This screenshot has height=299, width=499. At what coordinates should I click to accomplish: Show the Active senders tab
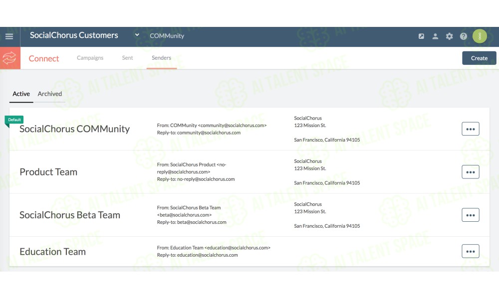point(21,94)
